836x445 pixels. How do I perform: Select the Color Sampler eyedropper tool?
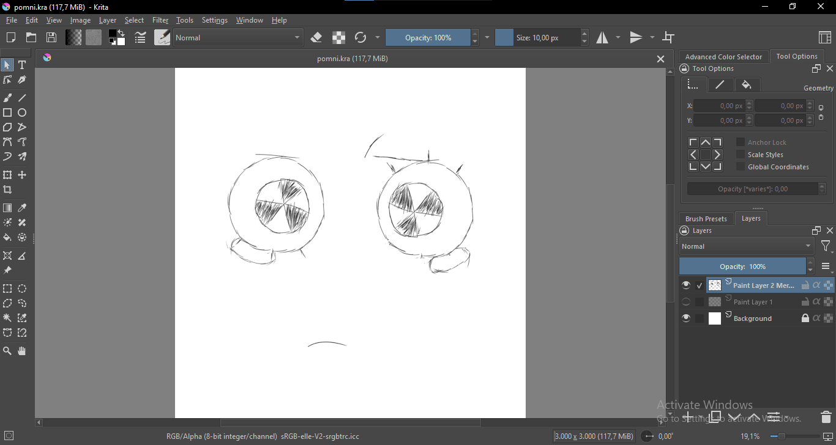pos(22,208)
